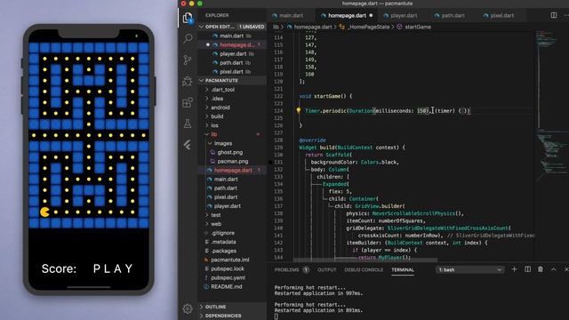This screenshot has height=320, width=569.
Task: Collapse the images folder
Action: pyautogui.click(x=232, y=143)
